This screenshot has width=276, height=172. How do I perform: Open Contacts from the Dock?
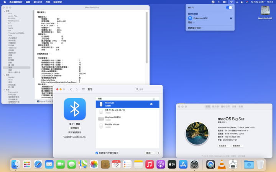105,164
